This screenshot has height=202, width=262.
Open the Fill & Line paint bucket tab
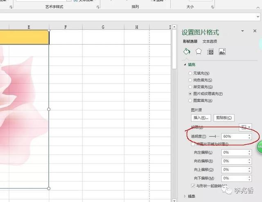pos(187,52)
